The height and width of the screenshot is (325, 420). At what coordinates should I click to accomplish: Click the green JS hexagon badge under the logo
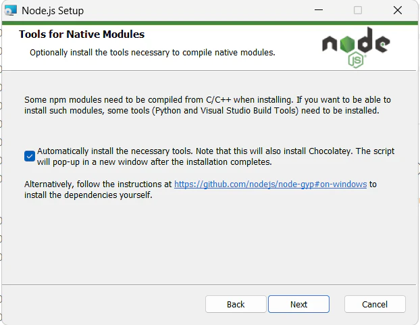[356, 60]
